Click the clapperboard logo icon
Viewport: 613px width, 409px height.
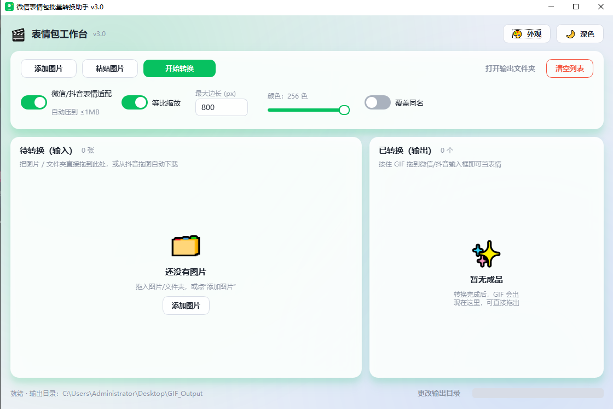[18, 35]
